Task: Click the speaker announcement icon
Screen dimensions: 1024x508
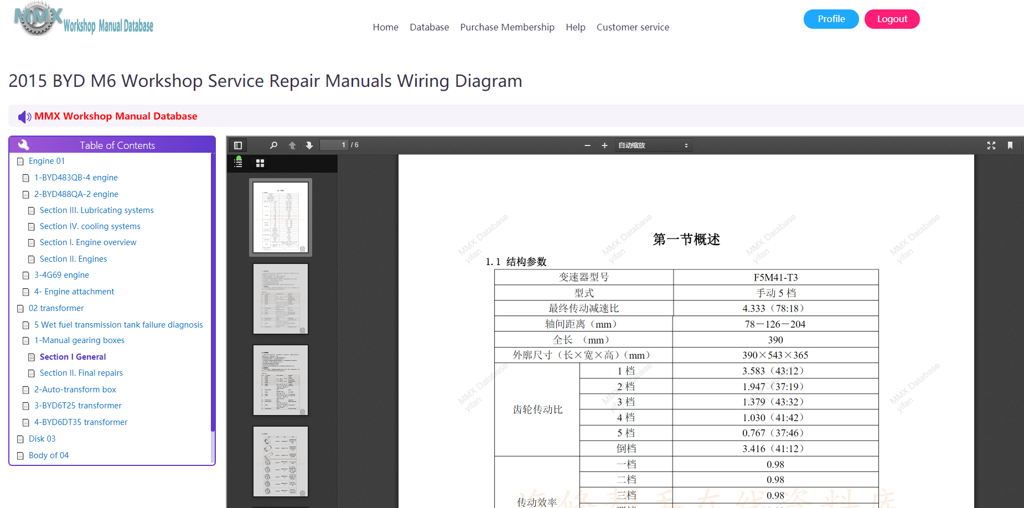Action: (24, 117)
